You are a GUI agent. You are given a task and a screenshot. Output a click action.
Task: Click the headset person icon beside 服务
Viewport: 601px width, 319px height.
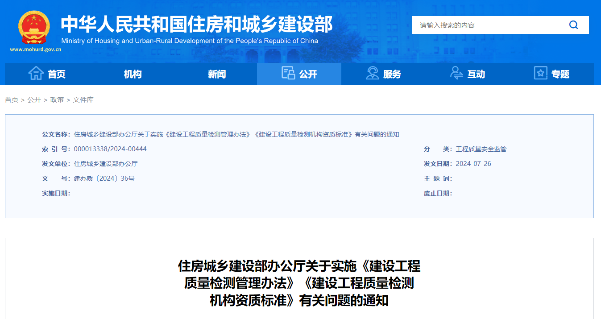click(372, 73)
